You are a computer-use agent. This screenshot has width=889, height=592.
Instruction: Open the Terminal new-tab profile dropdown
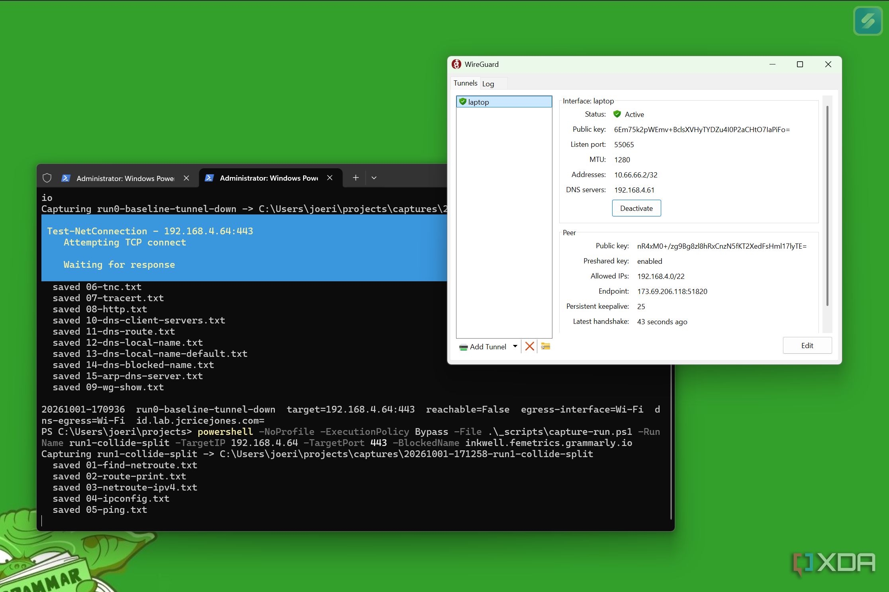click(x=374, y=178)
